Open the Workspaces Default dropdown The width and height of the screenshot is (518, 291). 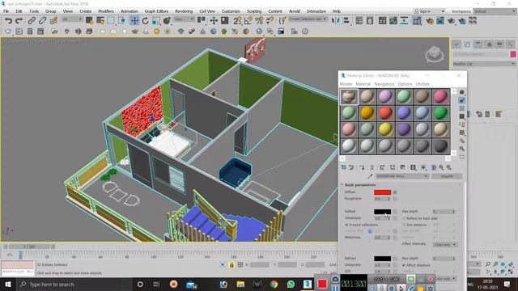[x=495, y=11]
